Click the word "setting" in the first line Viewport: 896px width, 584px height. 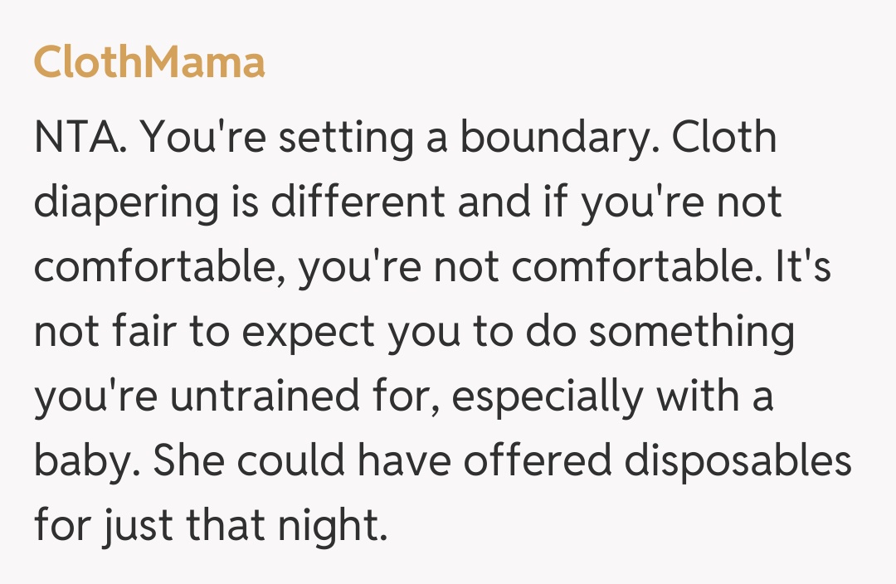pos(344,139)
